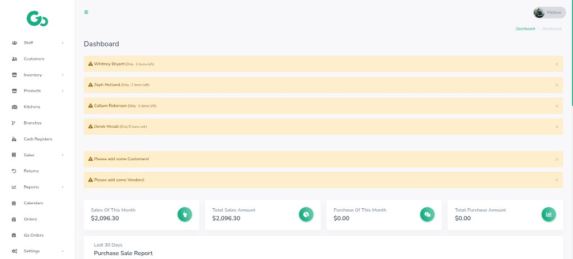This screenshot has width=573, height=259.
Task: Click the Zeph Holland name
Action: tap(107, 85)
